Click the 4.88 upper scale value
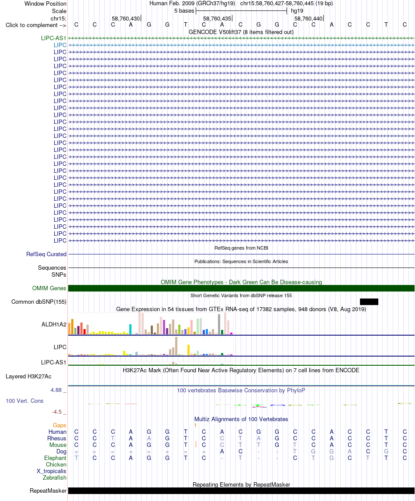The height and width of the screenshot is (501, 415). pos(56,390)
